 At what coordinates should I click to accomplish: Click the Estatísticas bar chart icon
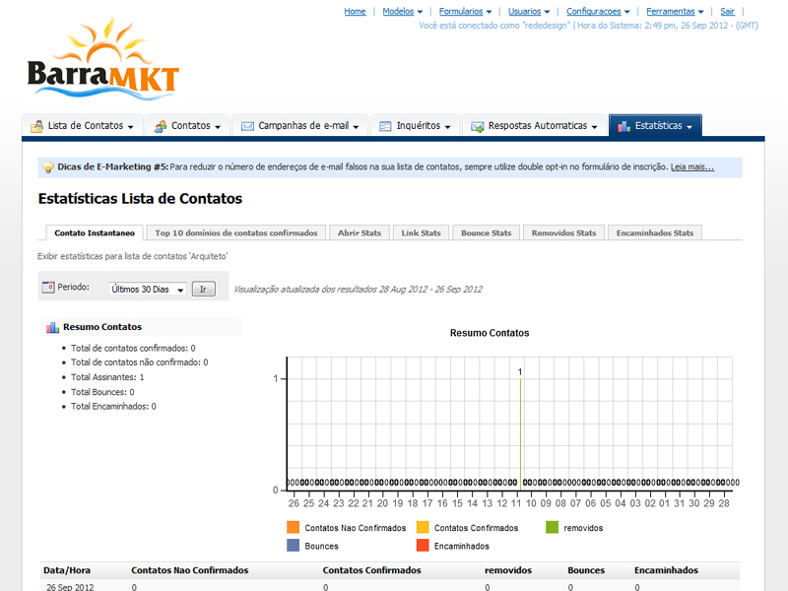pos(624,126)
